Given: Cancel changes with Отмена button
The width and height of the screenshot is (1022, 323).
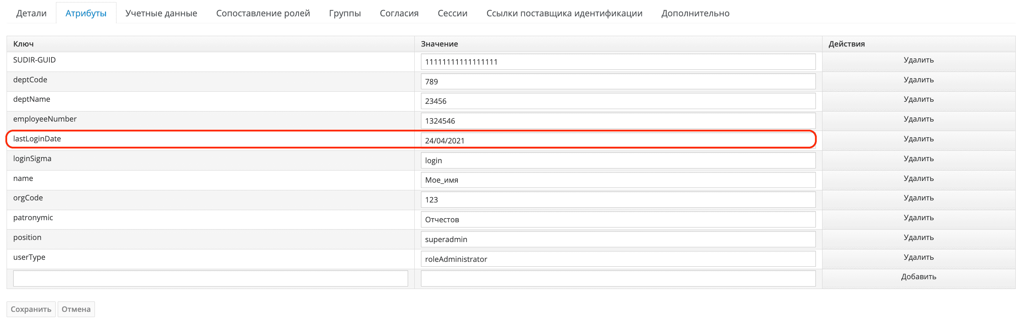Looking at the screenshot, I should [76, 309].
